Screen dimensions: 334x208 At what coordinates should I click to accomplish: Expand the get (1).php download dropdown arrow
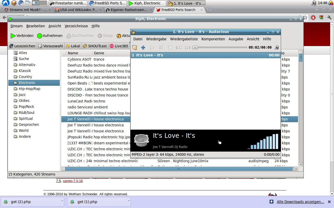tap(129, 201)
